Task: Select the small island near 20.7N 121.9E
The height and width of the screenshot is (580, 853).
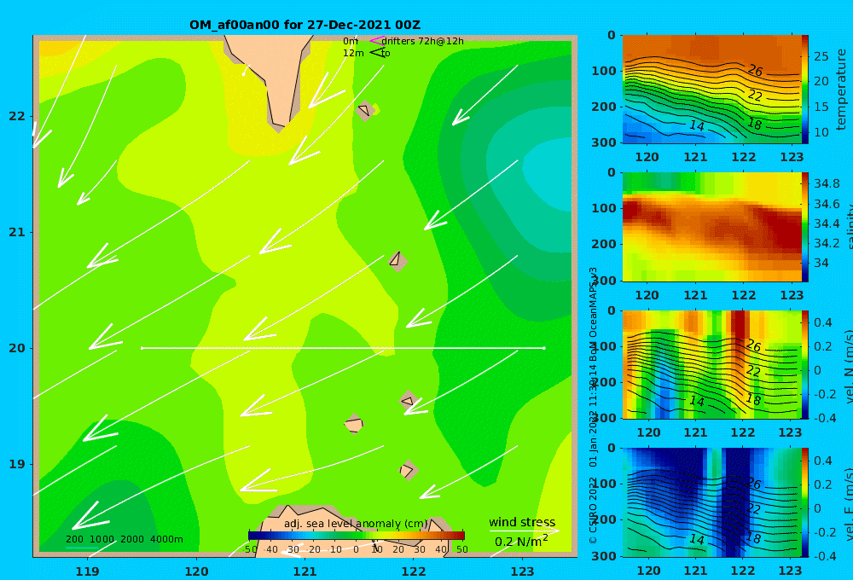Action: 397,261
